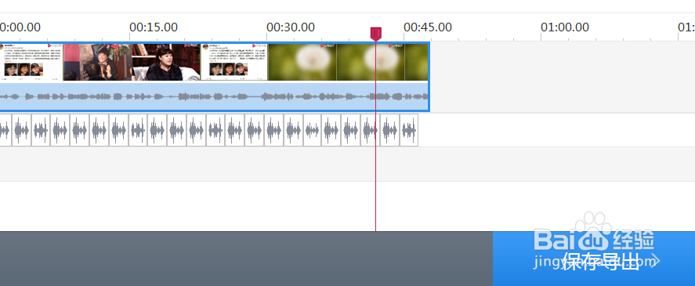The height and width of the screenshot is (286, 695).
Task: Click the second text-post thumbnail before the dandelion
Action: point(234,62)
